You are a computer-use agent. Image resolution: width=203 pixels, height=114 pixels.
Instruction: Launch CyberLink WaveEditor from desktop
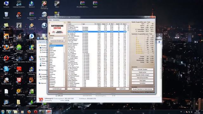tap(19, 4)
